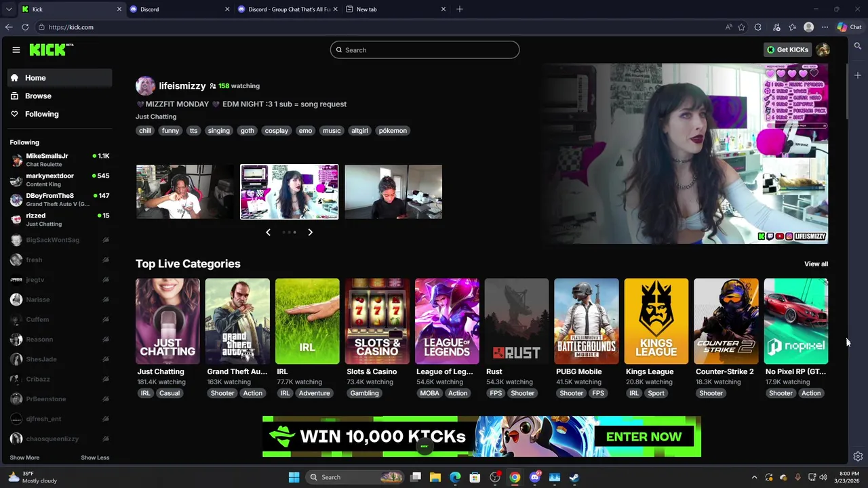Open Rust category card
The width and height of the screenshot is (868, 488).
(x=517, y=321)
